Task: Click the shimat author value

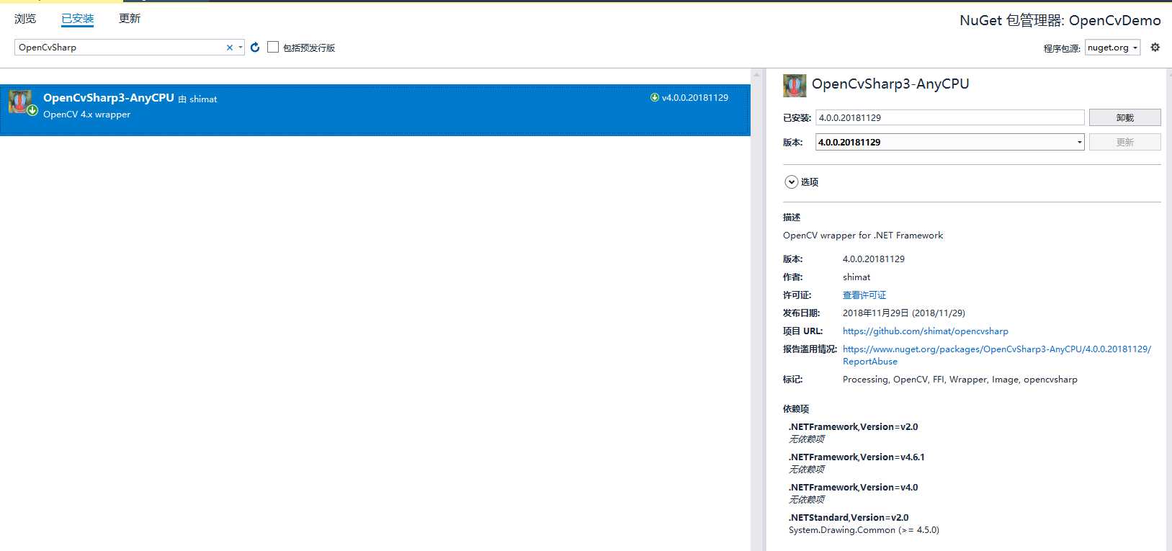Action: pyautogui.click(x=856, y=277)
